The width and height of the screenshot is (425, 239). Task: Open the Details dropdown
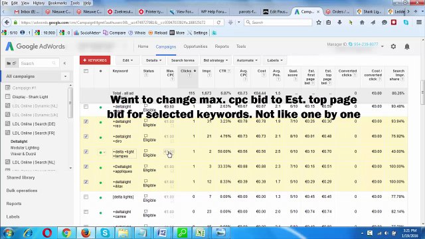pyautogui.click(x=153, y=60)
